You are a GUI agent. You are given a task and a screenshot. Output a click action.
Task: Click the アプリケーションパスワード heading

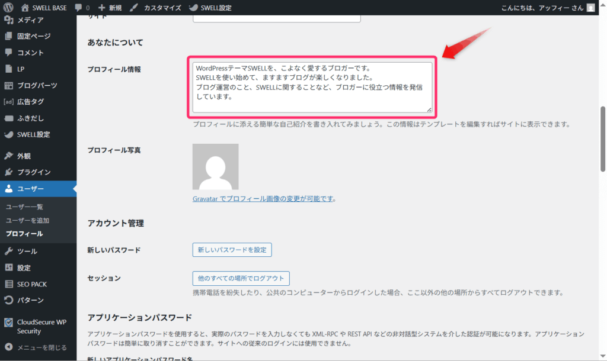point(139,318)
